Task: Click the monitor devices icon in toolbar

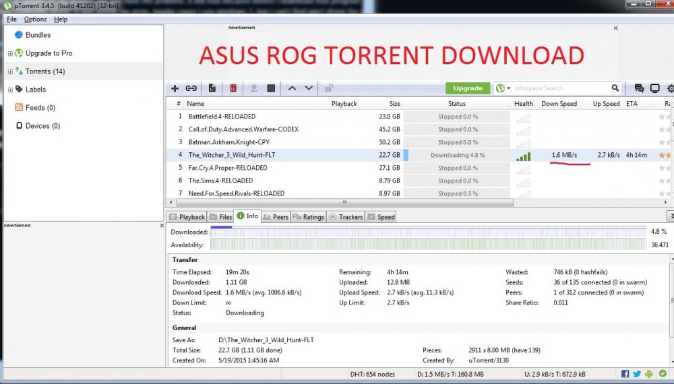Action: coord(654,88)
